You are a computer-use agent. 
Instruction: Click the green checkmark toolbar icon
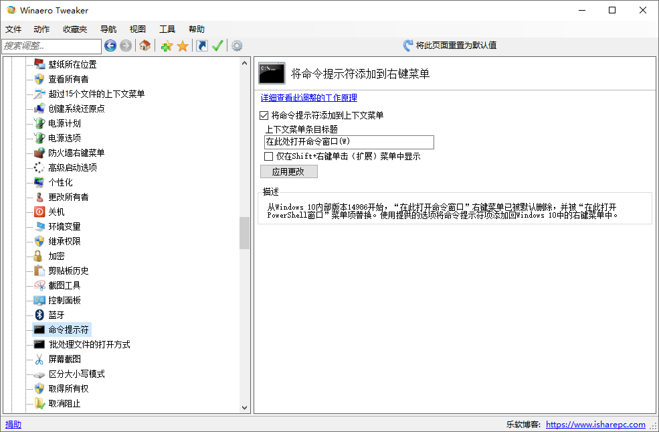[217, 46]
